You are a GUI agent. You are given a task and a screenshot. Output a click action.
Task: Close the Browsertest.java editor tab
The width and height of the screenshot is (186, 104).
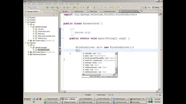[136, 11]
